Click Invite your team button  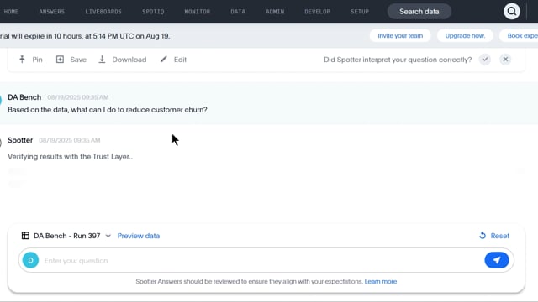point(400,35)
